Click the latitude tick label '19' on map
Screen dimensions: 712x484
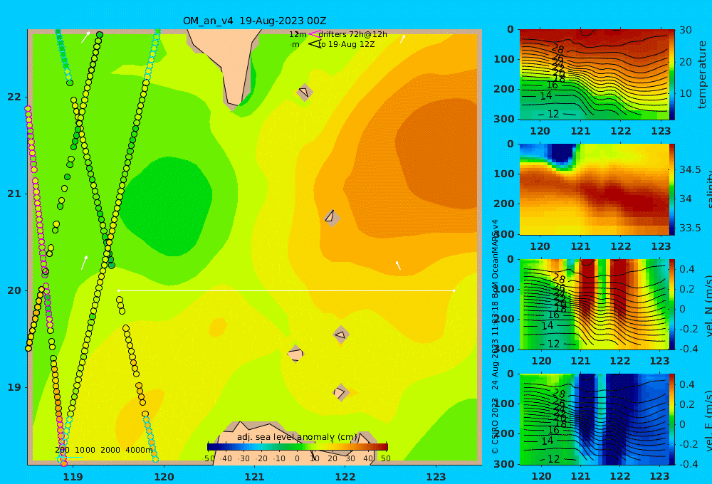pyautogui.click(x=14, y=387)
